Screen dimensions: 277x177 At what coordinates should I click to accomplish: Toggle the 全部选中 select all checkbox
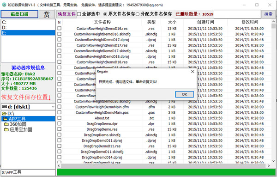79,14
